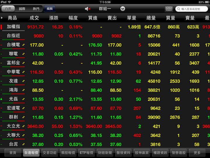Viewport: 210px width, 158px height.
Task: Tap the 首頁 home button
Action: 13,153
